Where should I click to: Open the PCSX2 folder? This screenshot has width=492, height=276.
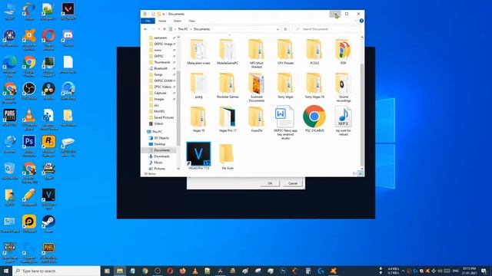coord(314,52)
